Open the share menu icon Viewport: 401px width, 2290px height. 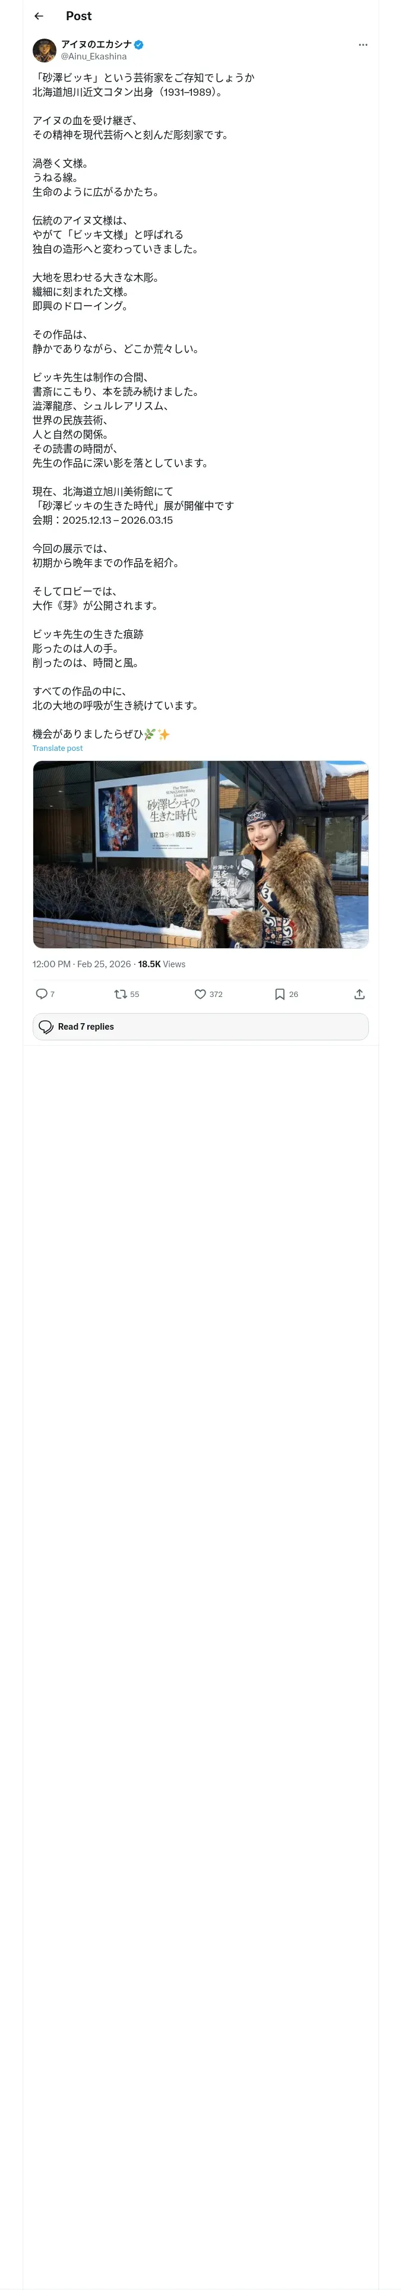tap(359, 994)
